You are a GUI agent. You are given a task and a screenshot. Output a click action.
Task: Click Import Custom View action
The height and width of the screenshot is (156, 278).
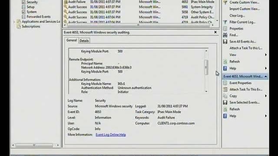coord(245,9)
